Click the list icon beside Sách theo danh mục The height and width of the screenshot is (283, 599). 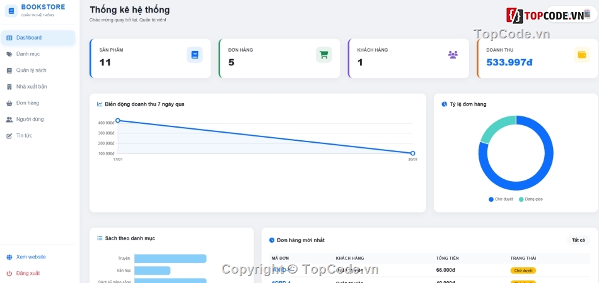(x=100, y=238)
